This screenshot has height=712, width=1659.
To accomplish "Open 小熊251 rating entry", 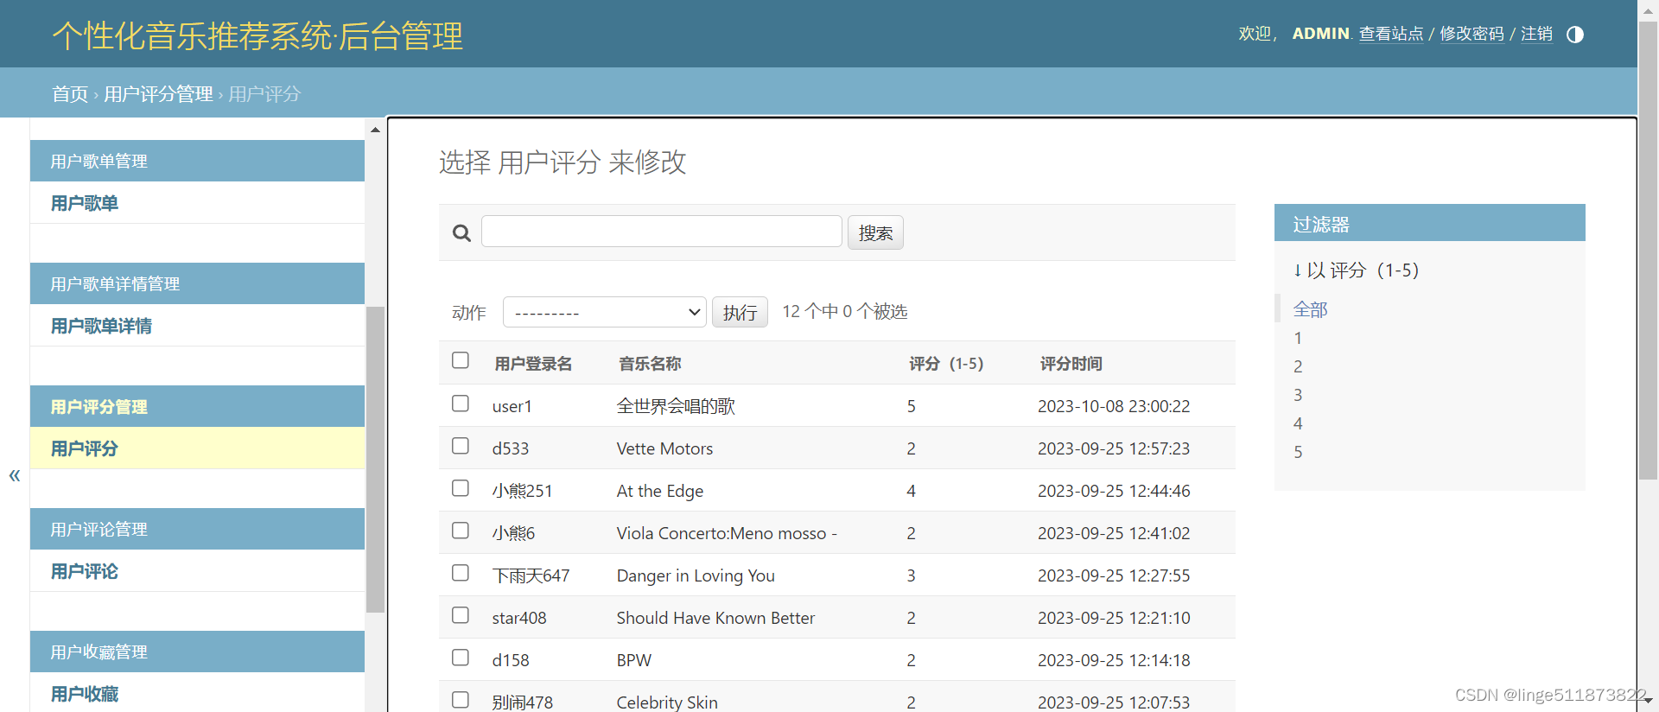I will 522,491.
